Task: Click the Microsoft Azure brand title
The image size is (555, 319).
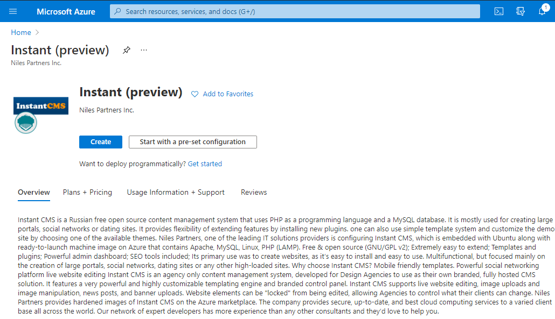Action: tap(66, 11)
